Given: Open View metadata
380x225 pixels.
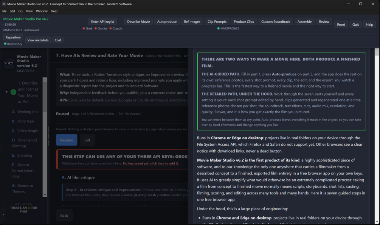Looking at the screenshot, I should [x=38, y=40].
